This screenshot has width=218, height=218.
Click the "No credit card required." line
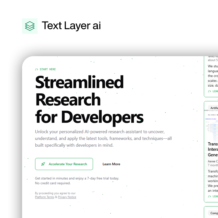click(53, 183)
